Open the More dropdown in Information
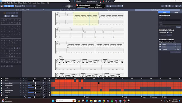Image resolution: width=182 pixels, height=103 pixels. 179,27
